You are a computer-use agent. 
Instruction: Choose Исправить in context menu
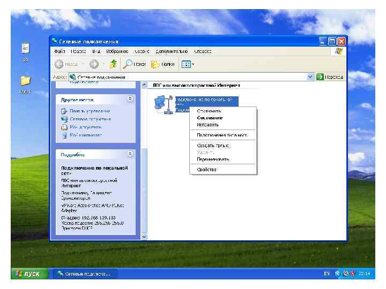point(223,125)
